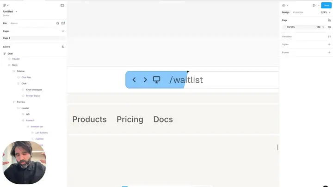Add a style with plus icon

coord(329,44)
